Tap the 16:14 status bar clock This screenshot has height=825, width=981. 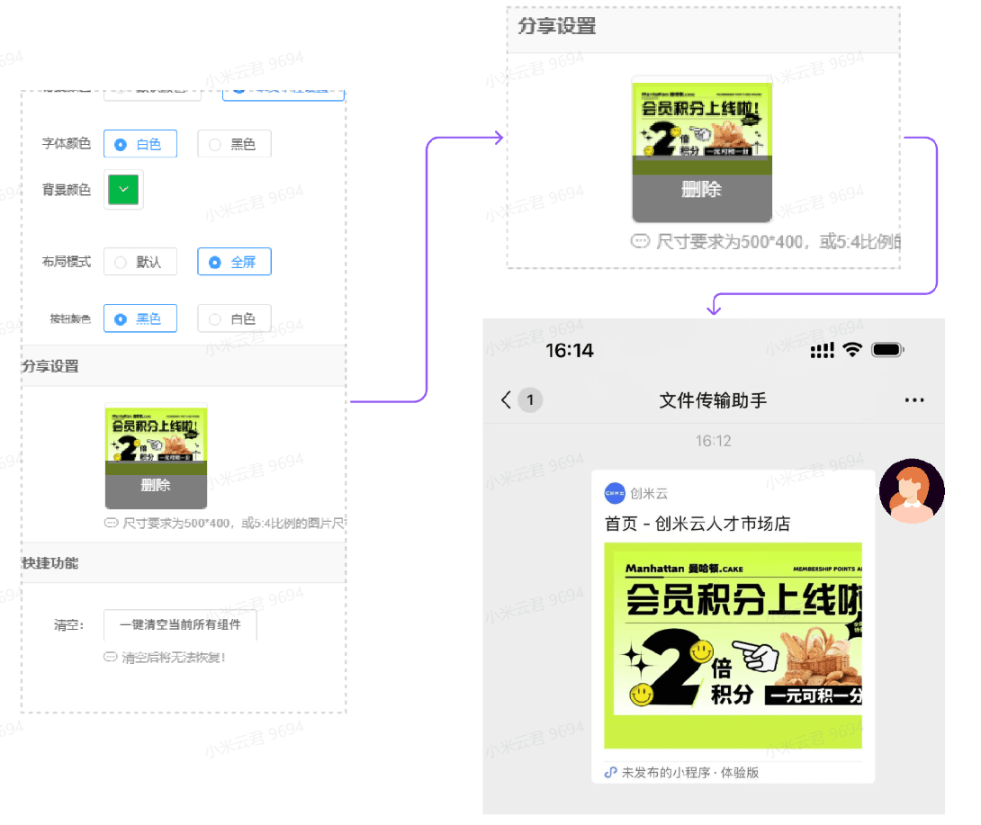click(570, 350)
